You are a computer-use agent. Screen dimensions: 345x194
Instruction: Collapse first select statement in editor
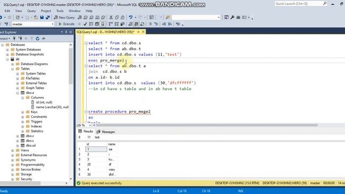click(86, 43)
